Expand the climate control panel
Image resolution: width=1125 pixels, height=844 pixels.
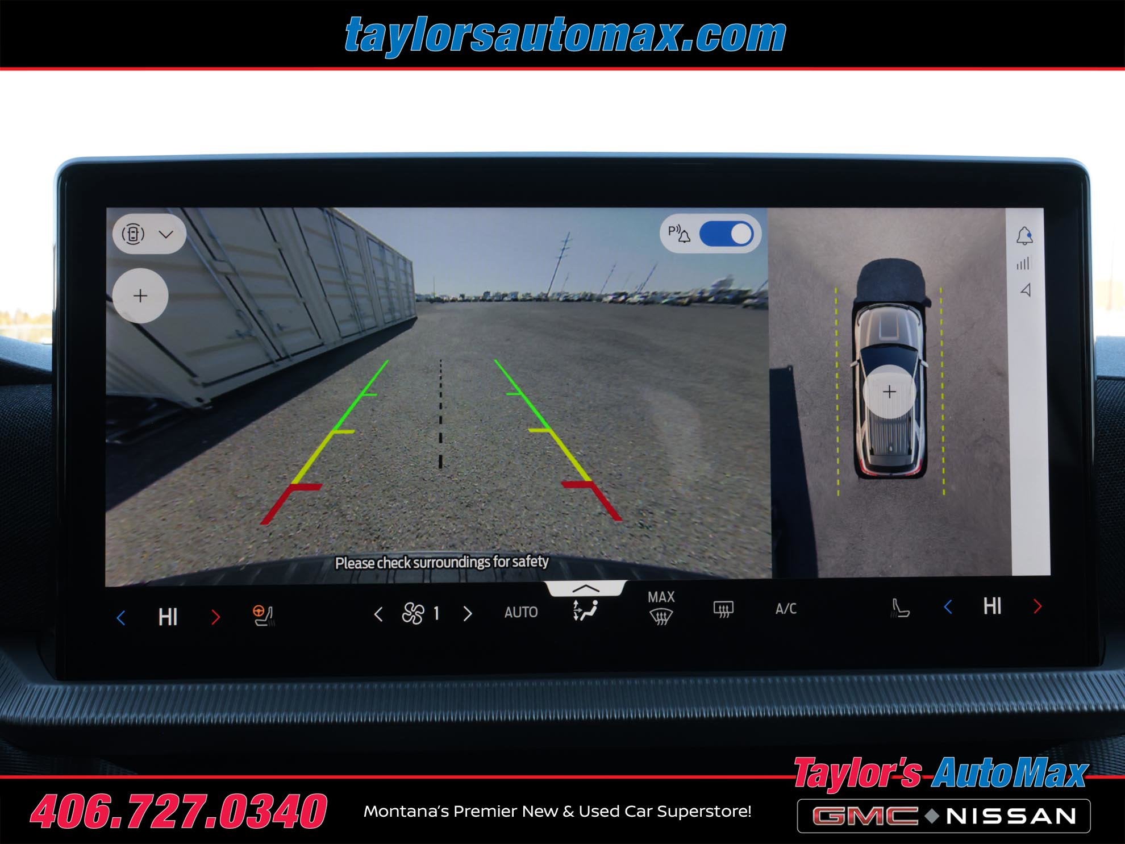[x=585, y=588]
